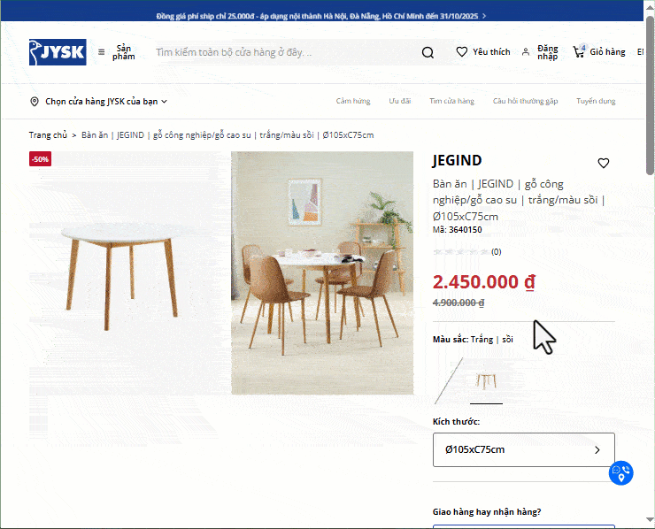Click the Đăng nhập user icon
The height and width of the screenshot is (529, 655).
(x=526, y=52)
